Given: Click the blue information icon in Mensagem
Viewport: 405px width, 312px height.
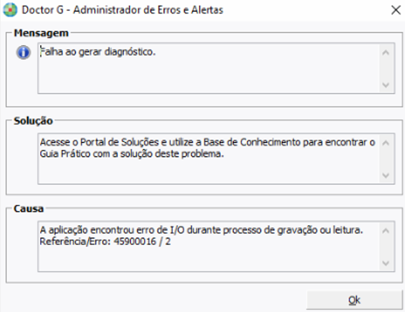Looking at the screenshot, I should pyautogui.click(x=24, y=53).
